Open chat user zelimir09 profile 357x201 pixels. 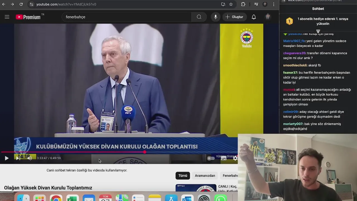tap(290, 112)
